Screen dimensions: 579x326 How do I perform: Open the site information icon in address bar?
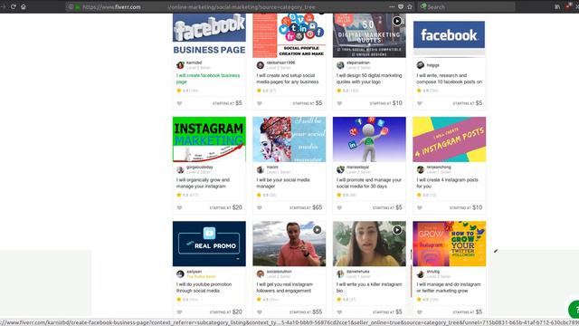pos(71,6)
